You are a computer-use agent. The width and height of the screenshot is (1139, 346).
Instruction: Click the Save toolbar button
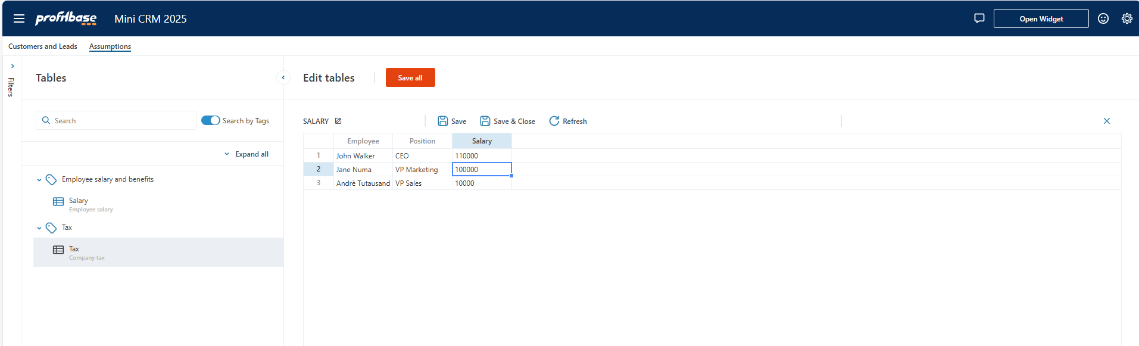click(x=452, y=121)
